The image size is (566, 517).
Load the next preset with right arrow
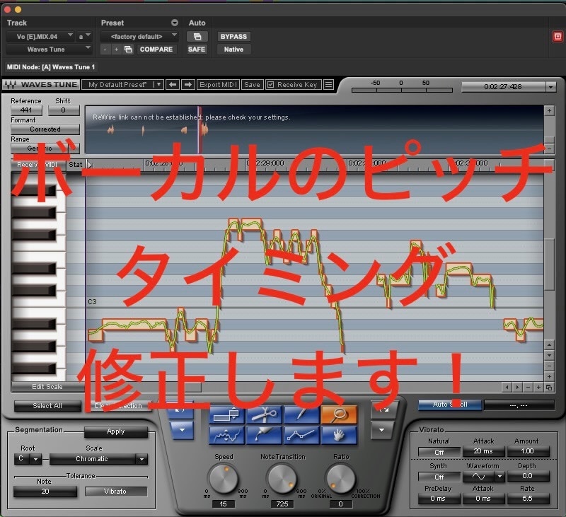187,84
